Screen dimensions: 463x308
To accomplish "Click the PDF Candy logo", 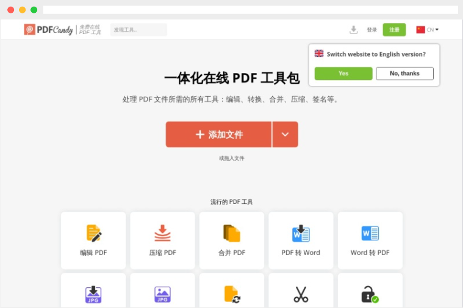I will [49, 30].
